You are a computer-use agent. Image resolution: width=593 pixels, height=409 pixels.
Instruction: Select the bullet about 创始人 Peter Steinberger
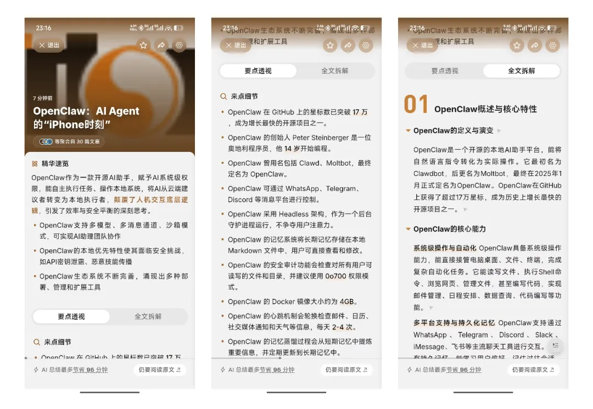click(x=297, y=143)
